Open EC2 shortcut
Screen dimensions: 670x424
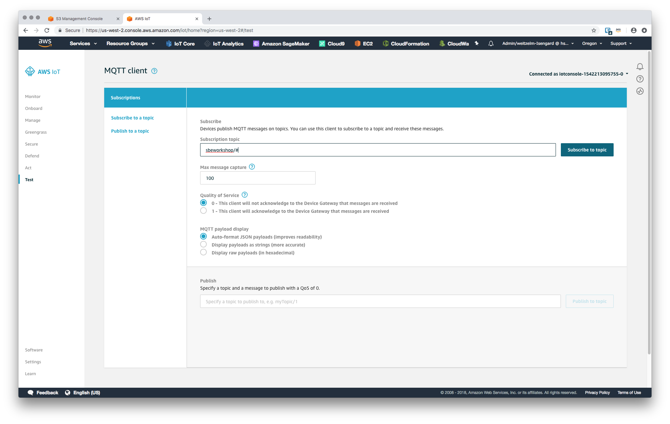coord(363,44)
